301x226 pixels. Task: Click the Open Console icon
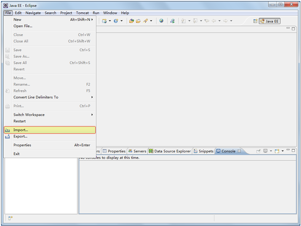[x=277, y=151]
